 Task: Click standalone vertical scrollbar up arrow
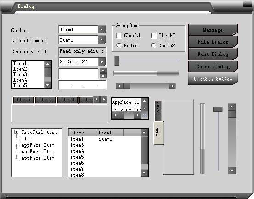pyautogui.click(x=232, y=107)
